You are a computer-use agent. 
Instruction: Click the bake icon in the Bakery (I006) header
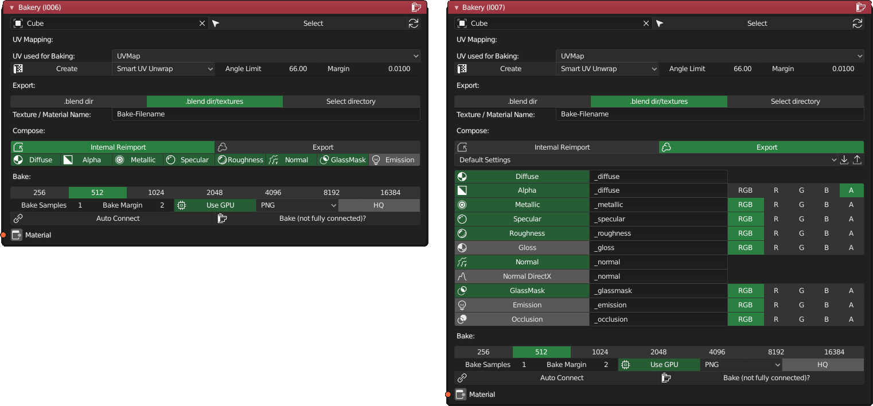point(416,7)
